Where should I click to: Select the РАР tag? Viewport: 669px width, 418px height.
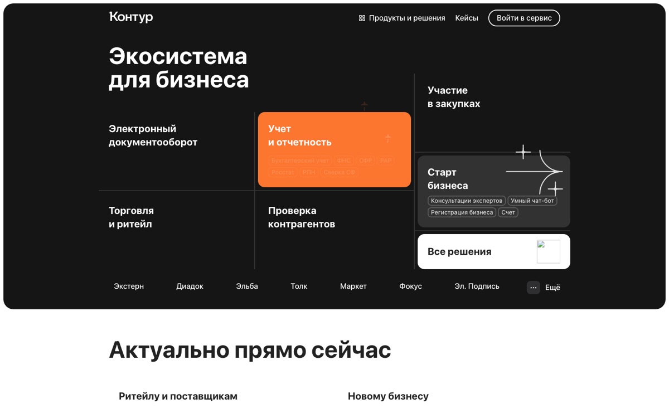pyautogui.click(x=386, y=161)
